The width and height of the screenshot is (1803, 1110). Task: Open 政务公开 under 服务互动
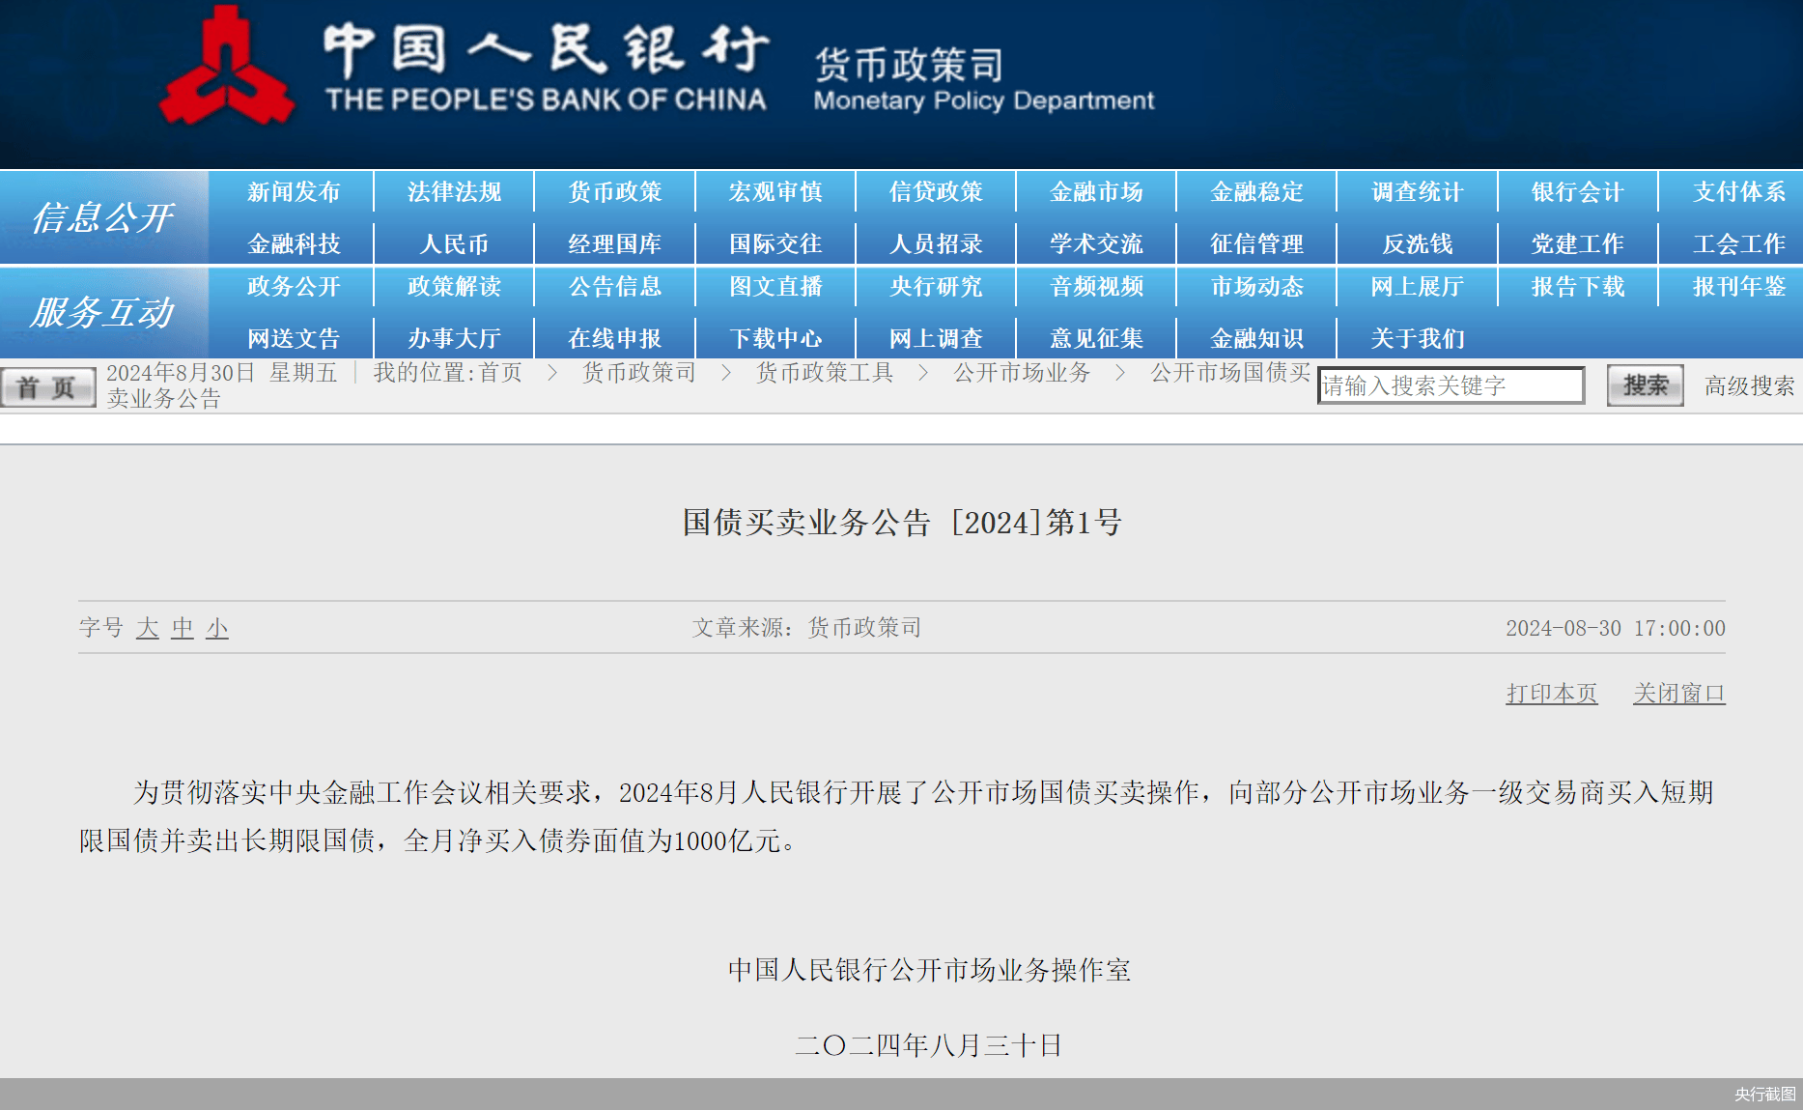(294, 287)
